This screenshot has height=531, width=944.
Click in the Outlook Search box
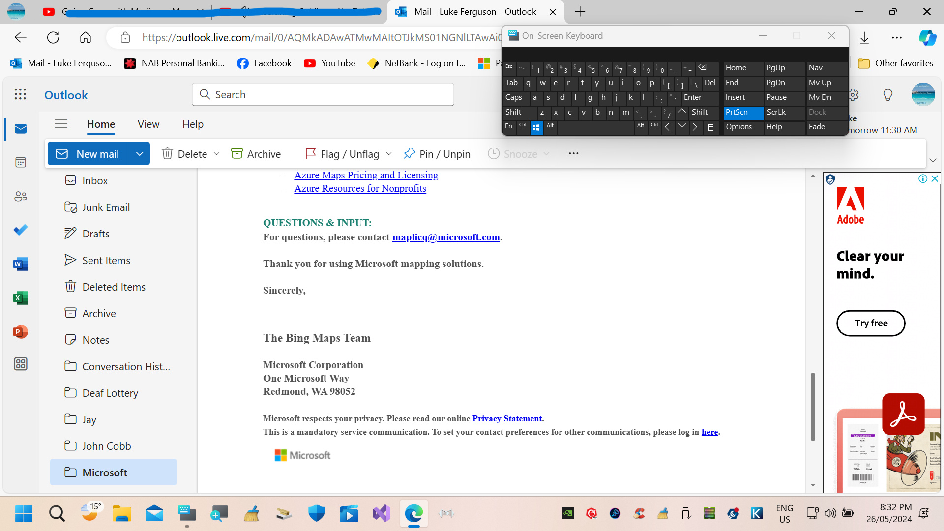tap(323, 94)
